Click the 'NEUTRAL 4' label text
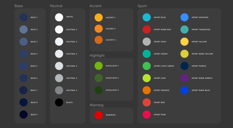The width and height of the screenshot is (233, 128). click(72, 66)
